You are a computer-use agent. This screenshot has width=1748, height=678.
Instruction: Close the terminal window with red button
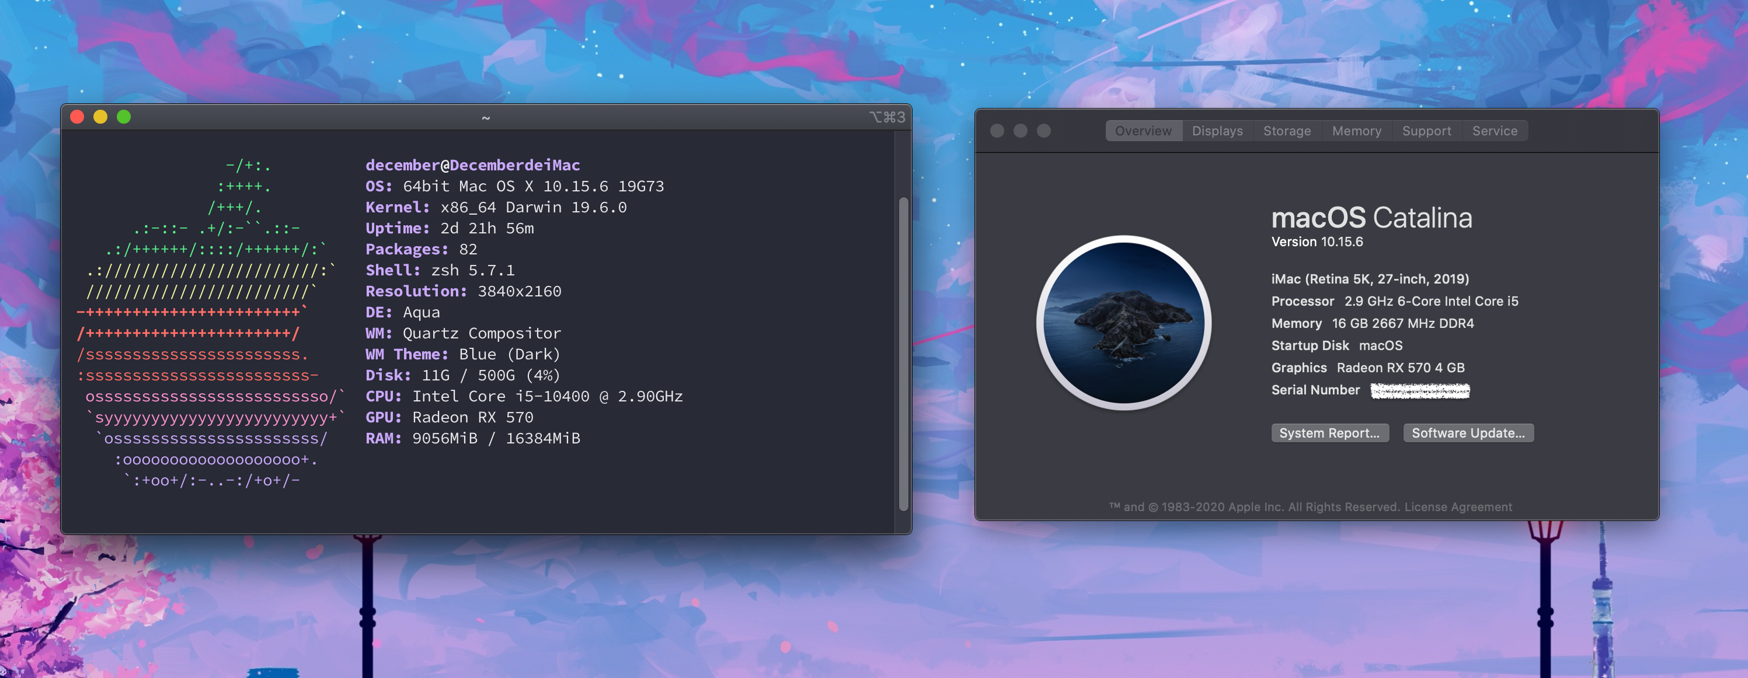point(77,117)
